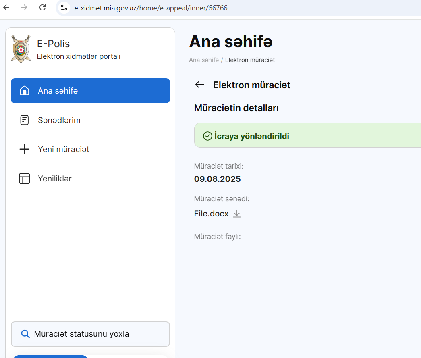Click the magnifier icon in search box
This screenshot has height=358, width=421.
pyautogui.click(x=25, y=334)
